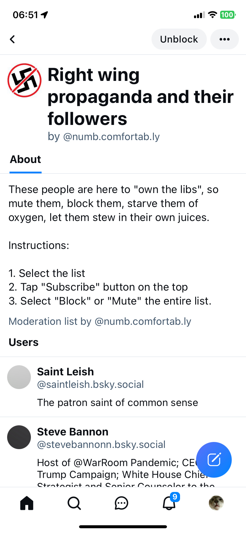This screenshot has height=533, width=246.
Task: Open the Chat messages icon
Action: (x=121, y=503)
